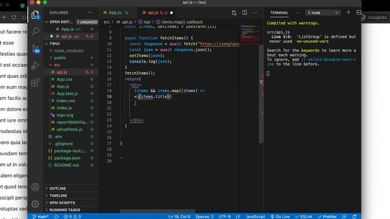Click LF end of line setting
This screenshot has width=390, height=219.
(x=238, y=217)
